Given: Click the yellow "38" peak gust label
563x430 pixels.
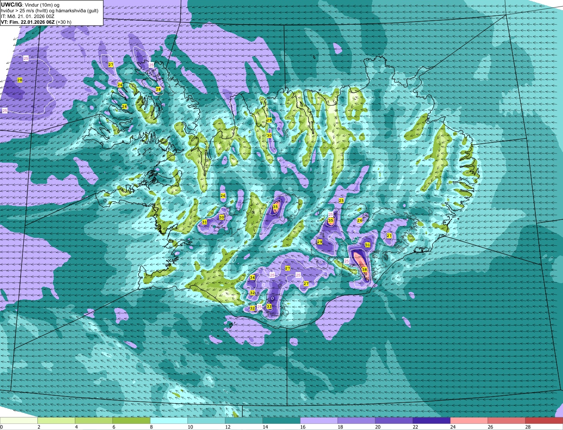Looking at the screenshot, I should tap(365, 270).
